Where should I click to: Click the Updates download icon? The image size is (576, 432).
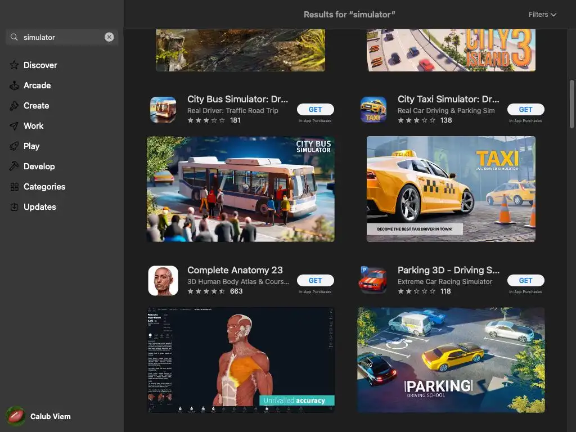[x=14, y=207]
